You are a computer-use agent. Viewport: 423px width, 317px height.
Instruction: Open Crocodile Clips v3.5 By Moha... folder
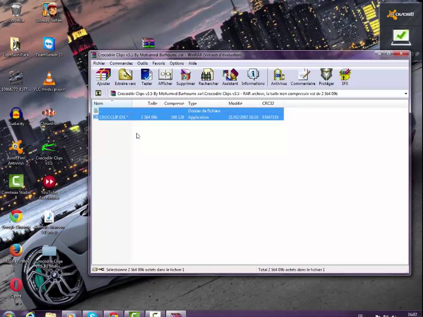(49, 257)
